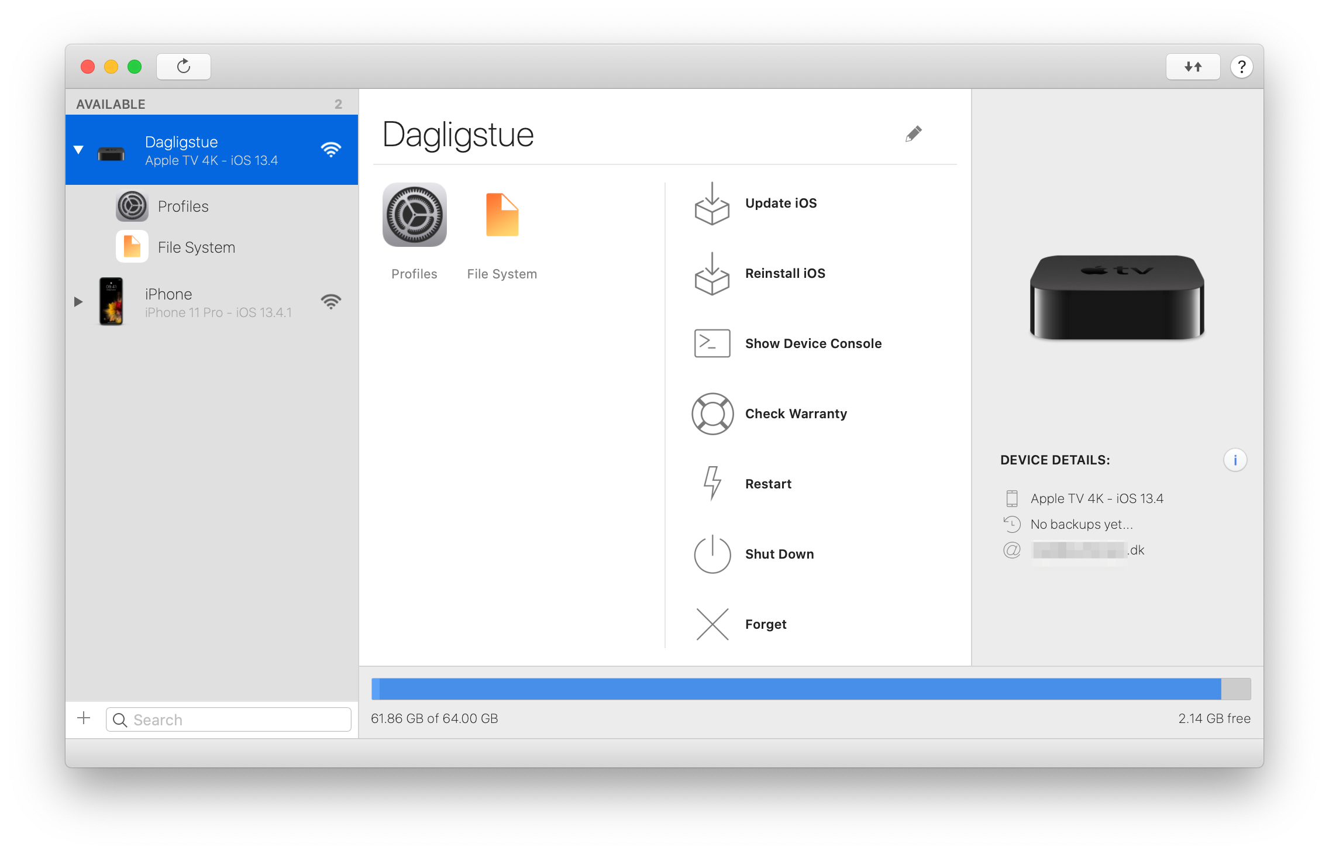Open the large File System icon
The image size is (1329, 854).
click(x=502, y=215)
